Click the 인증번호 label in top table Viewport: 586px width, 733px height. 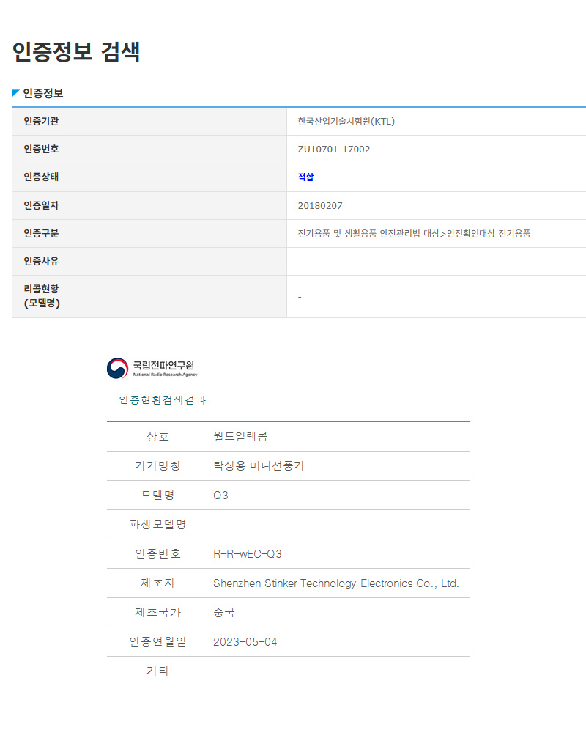point(41,149)
